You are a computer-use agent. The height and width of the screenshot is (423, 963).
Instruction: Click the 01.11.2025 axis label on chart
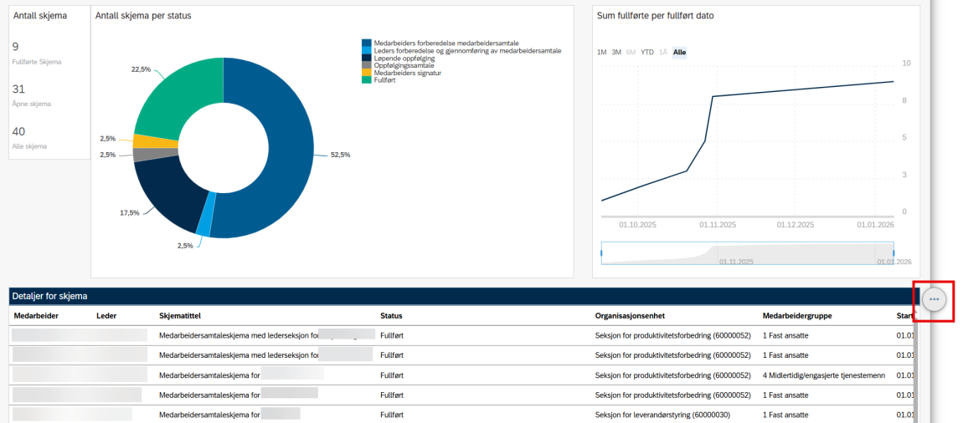(x=718, y=225)
